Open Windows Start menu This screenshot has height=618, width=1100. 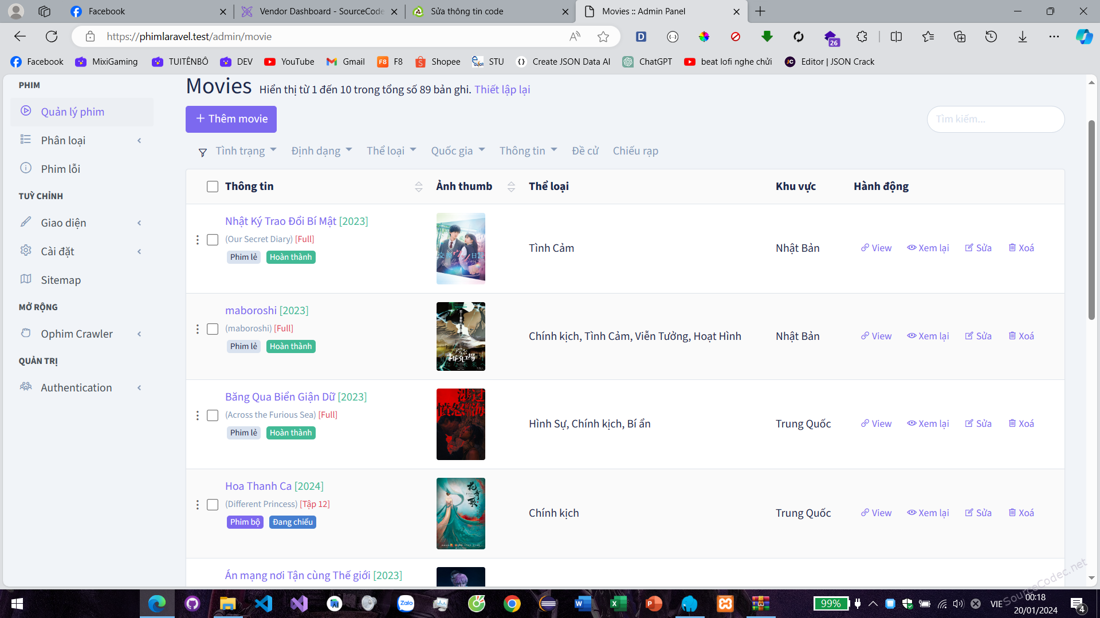pyautogui.click(x=17, y=603)
